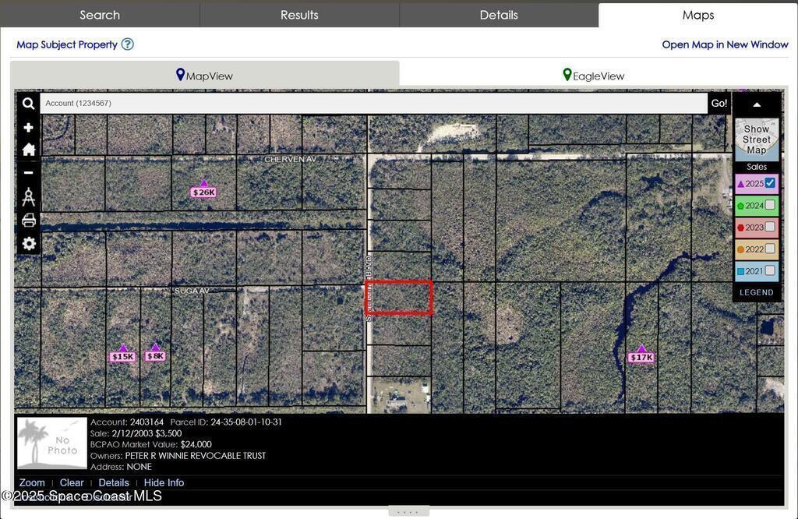Screen dimensions: 798x519
Task: Uncheck the 2025 sales checkbox
Action: click(770, 183)
